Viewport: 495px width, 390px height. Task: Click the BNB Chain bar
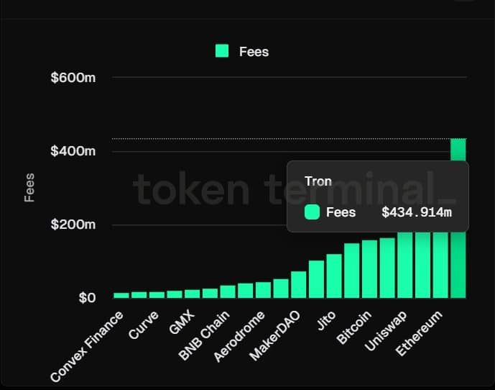[x=228, y=291]
